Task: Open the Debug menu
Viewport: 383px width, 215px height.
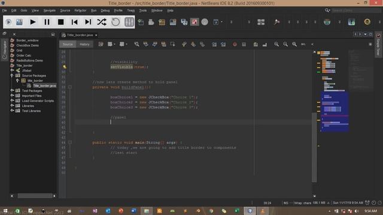Action: click(x=105, y=11)
